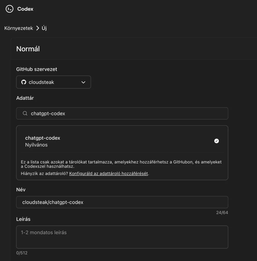Click the breadcrumb chevron separator
Viewport: 257px width, 261px height.
38,28
